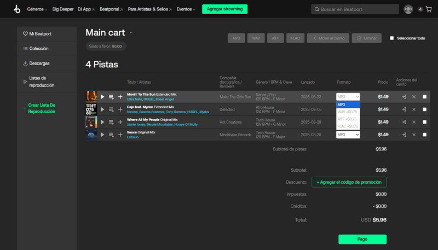Viewport: 438px width, 250px height.
Task: Click Agregar el código de promoción
Action: click(349, 182)
